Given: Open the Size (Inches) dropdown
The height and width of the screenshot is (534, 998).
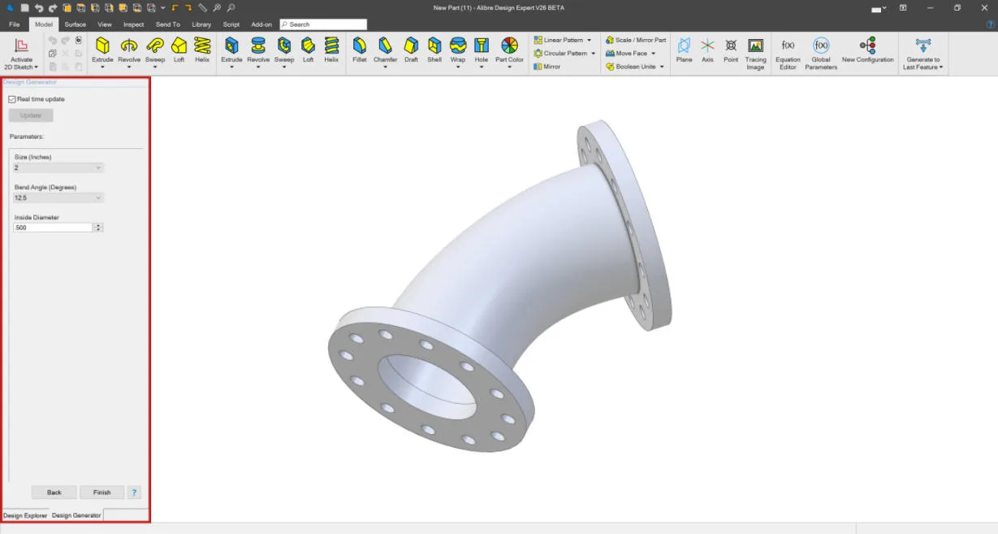Looking at the screenshot, I should point(58,167).
